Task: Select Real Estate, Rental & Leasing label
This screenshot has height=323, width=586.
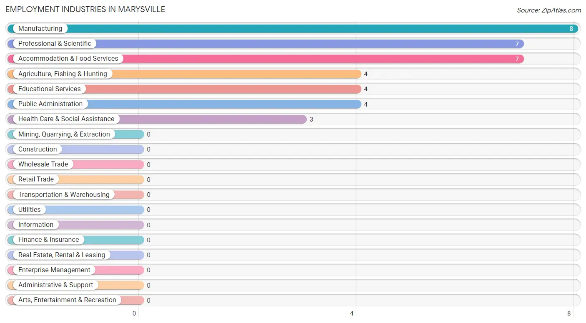Action: pos(62,255)
